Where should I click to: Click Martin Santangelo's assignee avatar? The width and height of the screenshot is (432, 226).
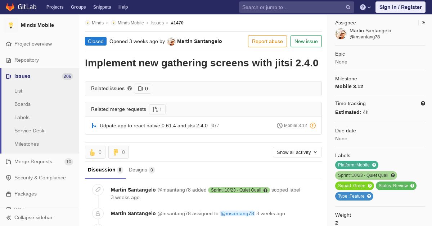pos(341,34)
